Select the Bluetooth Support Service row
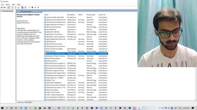 point(76,71)
